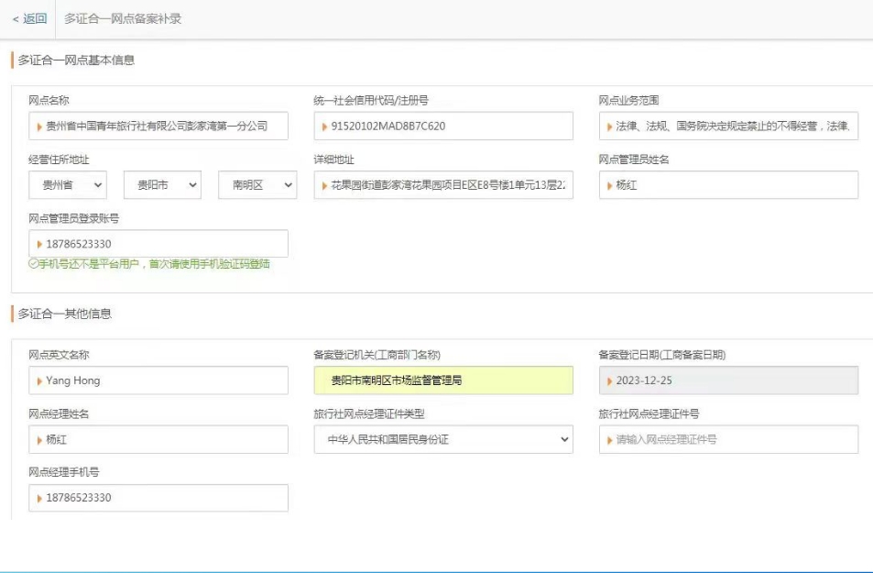The width and height of the screenshot is (873, 573).
Task: Focus the 备案登记机关 highlighted field
Action: [x=443, y=380]
